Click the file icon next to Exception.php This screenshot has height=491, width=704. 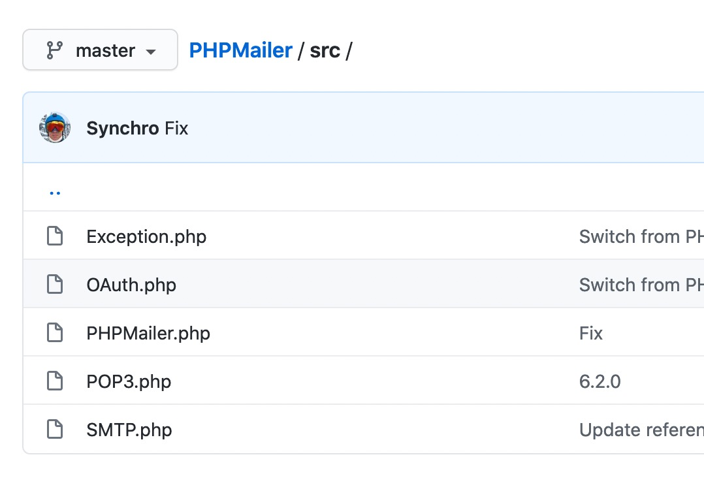pyautogui.click(x=55, y=236)
